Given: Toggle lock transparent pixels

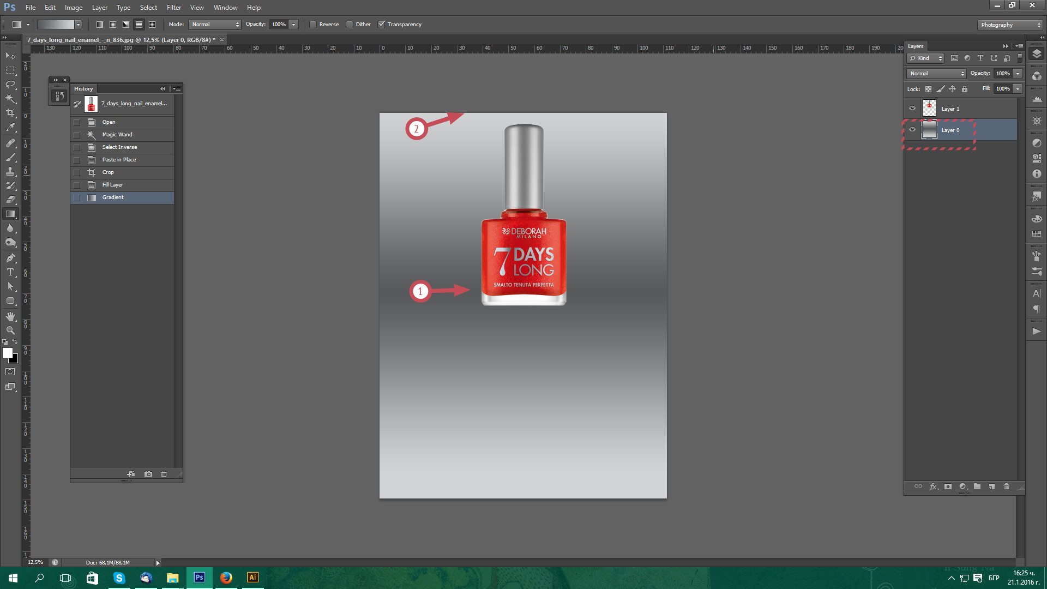Looking at the screenshot, I should (928, 89).
